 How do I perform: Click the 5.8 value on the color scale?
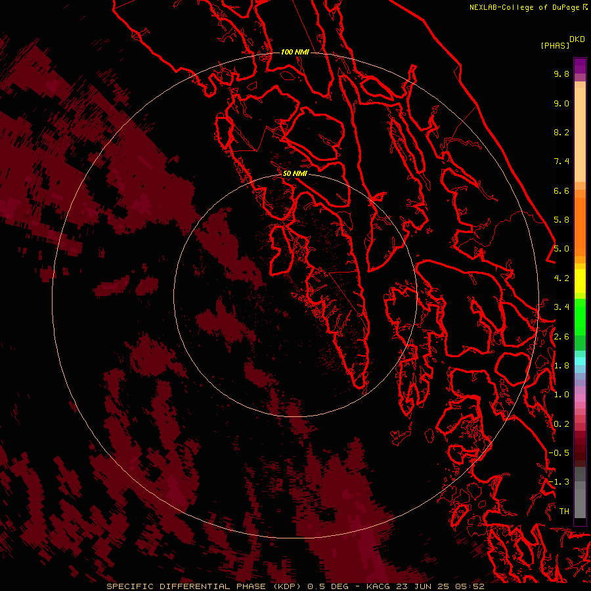[x=561, y=220]
